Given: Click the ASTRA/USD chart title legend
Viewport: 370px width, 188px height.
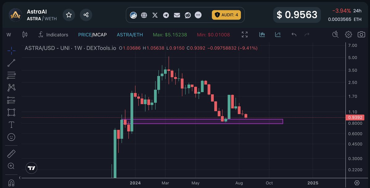Looking at the screenshot, I should (x=70, y=48).
